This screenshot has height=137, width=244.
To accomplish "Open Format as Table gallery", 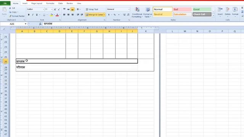I will 148,12.
